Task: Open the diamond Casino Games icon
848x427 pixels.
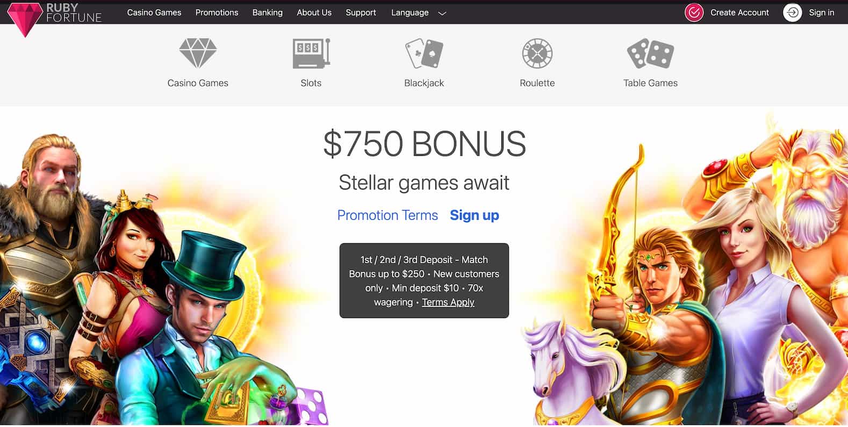Action: pyautogui.click(x=198, y=53)
